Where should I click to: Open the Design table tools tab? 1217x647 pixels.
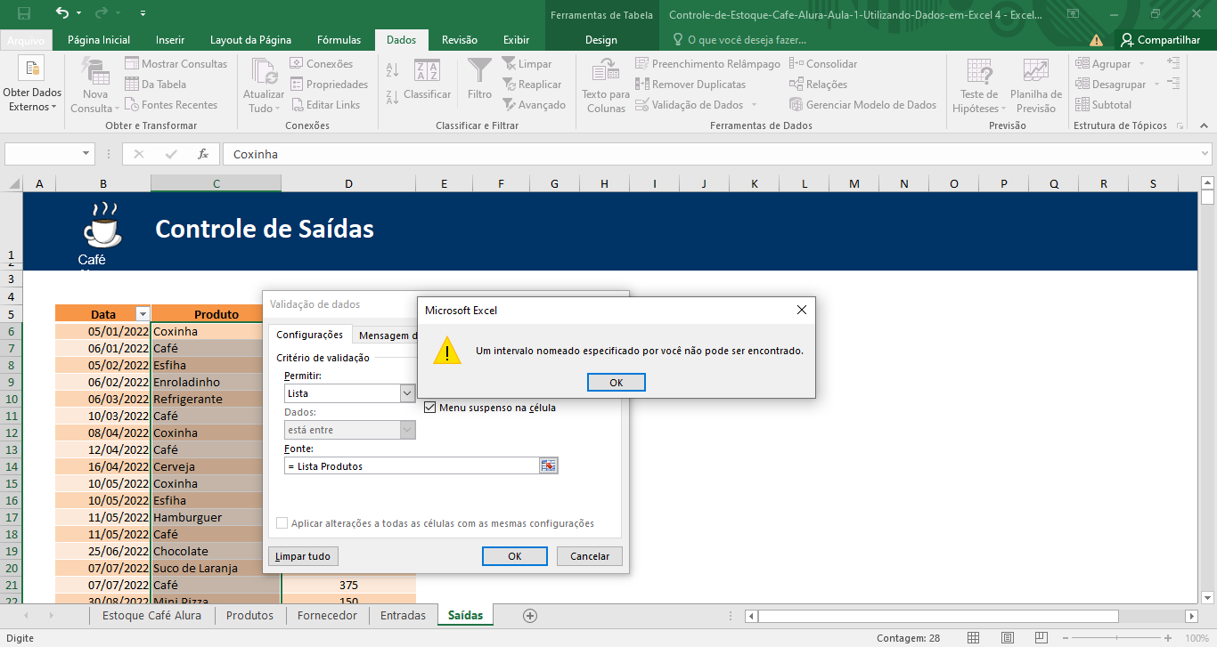(x=601, y=40)
